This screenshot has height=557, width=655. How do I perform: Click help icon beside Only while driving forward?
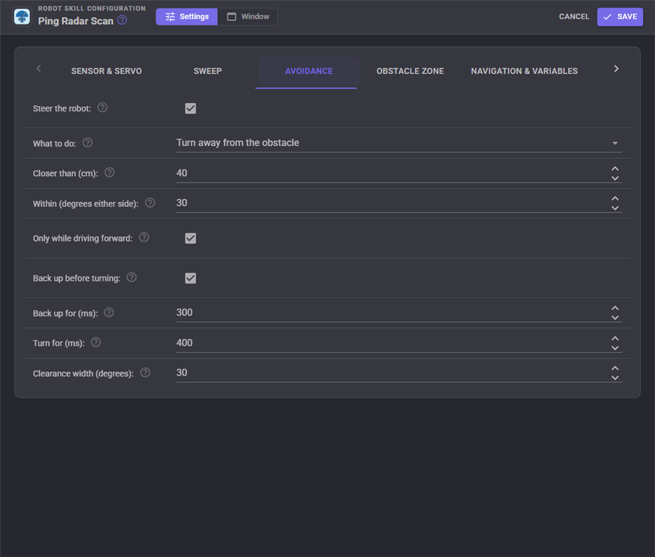tap(144, 238)
